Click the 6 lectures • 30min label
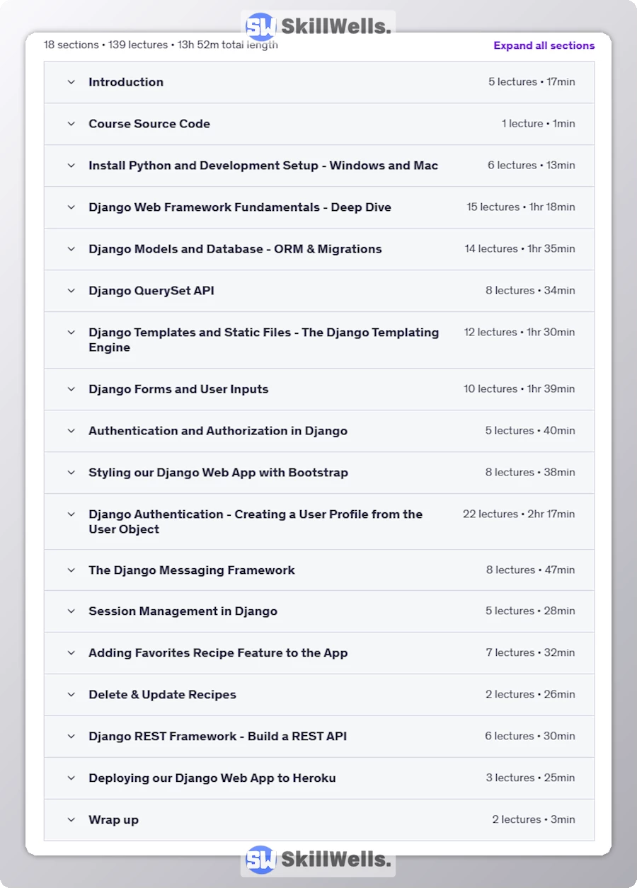Screen dimensions: 637x888 click(530, 737)
